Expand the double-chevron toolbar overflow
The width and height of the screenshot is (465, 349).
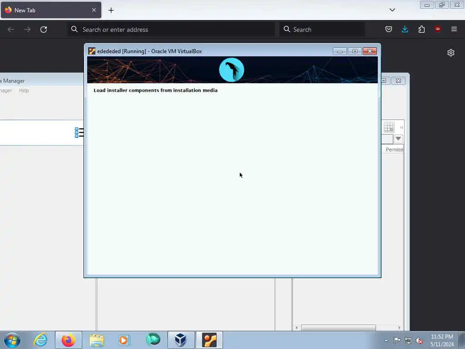coord(401,128)
